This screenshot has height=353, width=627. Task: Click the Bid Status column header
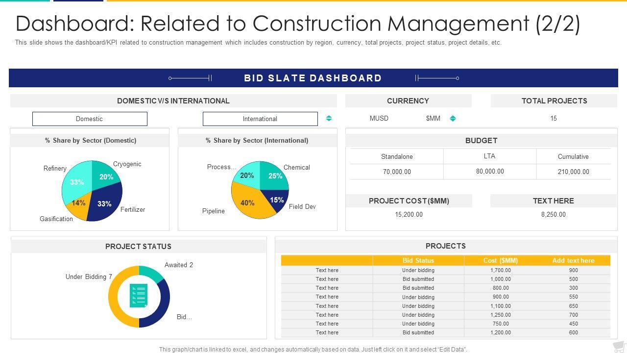418,260
